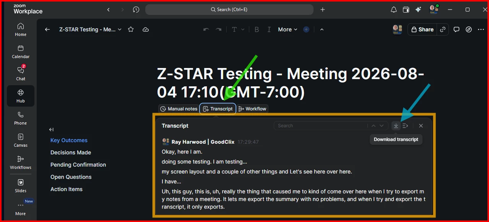Go back using the document back arrow
The image size is (489, 222).
[47, 29]
